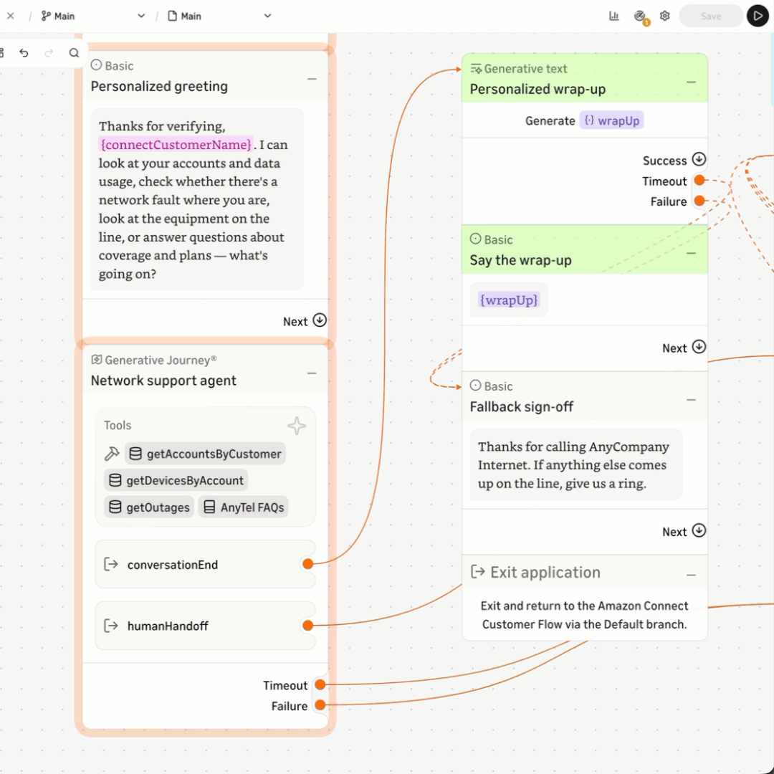Click Basic type icon on Fallback sign-off
This screenshot has width=774, height=774.
coord(475,386)
